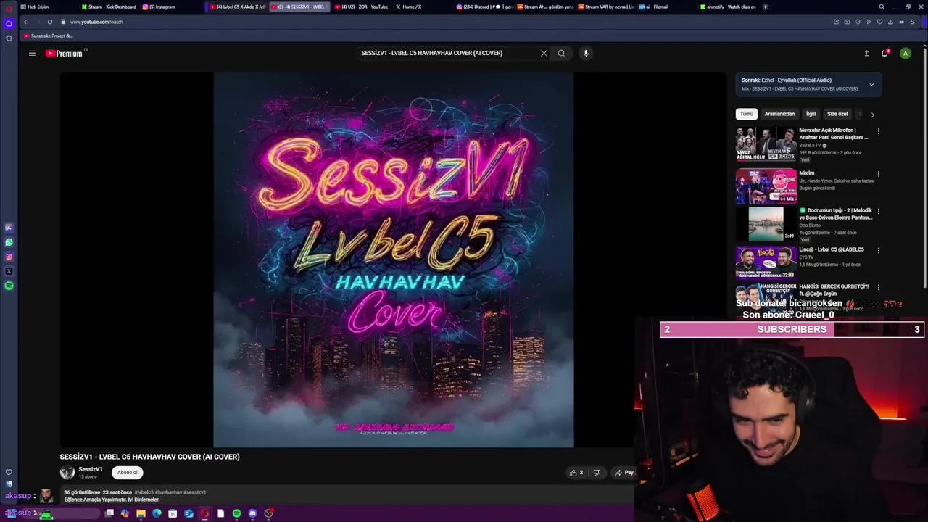The width and height of the screenshot is (928, 522).
Task: Select the Tümü filter chip
Action: coord(747,114)
